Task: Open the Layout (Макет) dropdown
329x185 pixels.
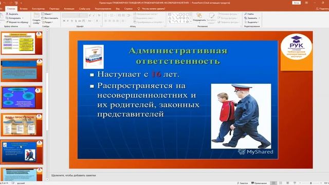Action: point(47,14)
